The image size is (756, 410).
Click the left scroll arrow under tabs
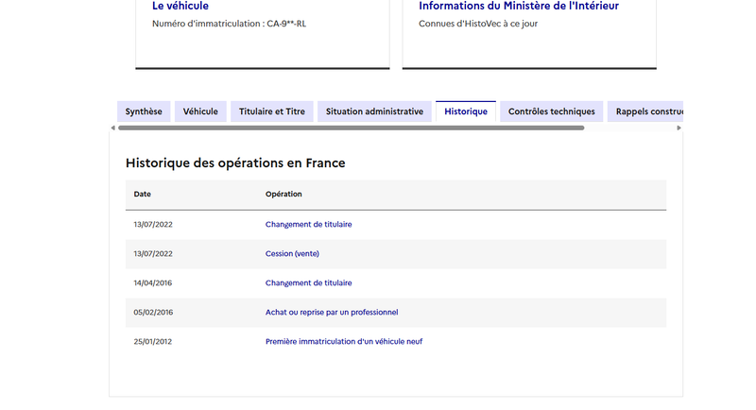point(112,128)
